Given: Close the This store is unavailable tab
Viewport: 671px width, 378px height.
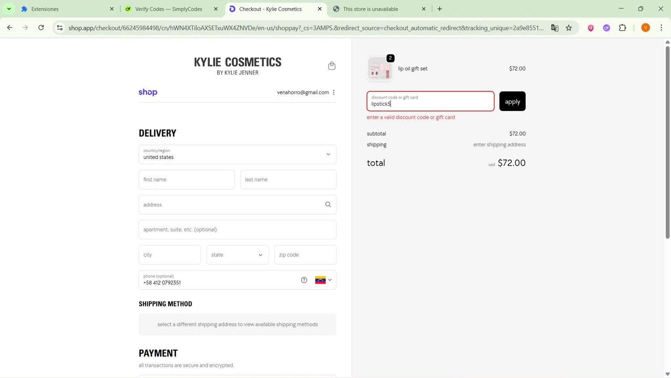Looking at the screenshot, I should [424, 9].
